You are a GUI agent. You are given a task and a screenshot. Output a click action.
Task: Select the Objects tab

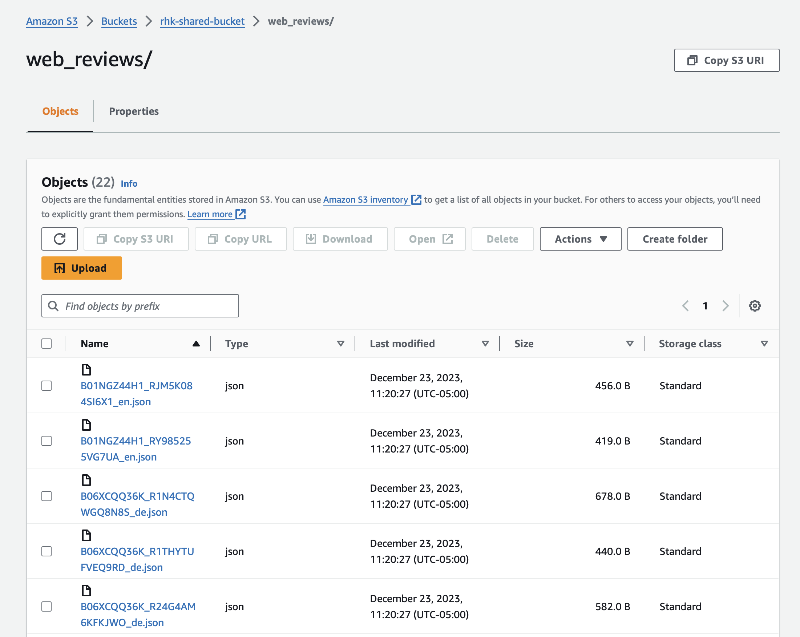tap(60, 111)
